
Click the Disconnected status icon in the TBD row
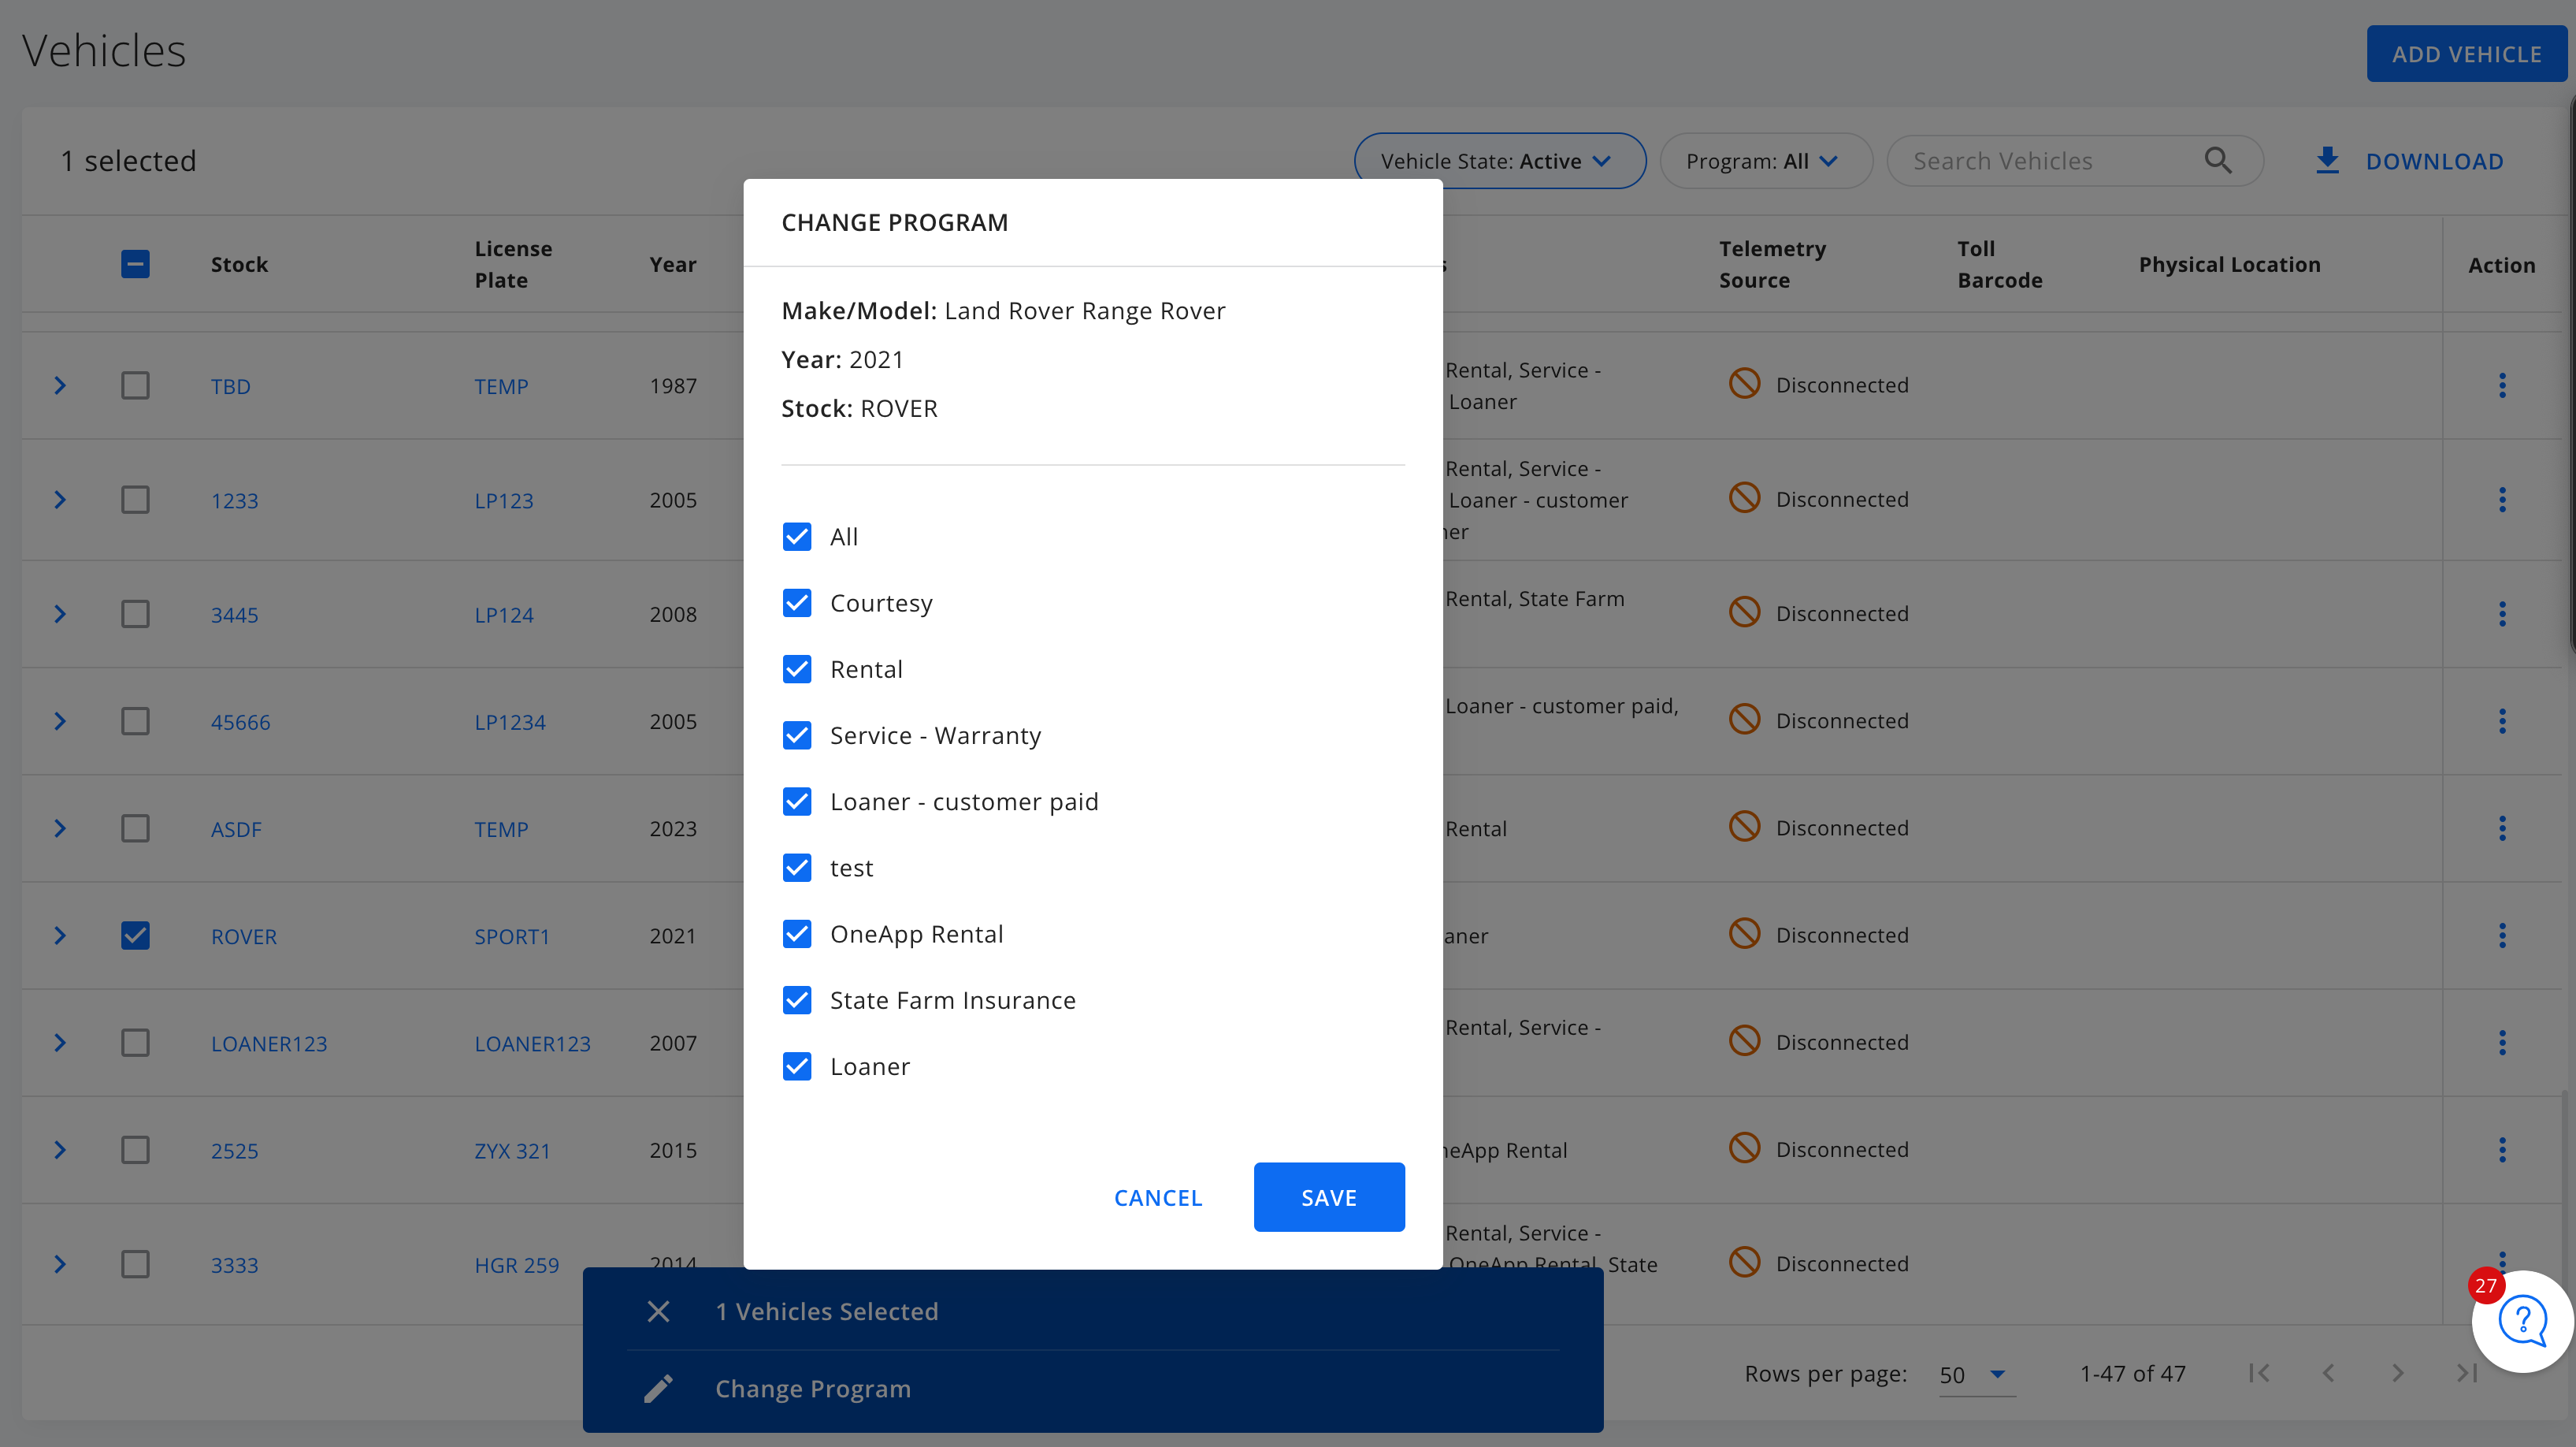1744,383
